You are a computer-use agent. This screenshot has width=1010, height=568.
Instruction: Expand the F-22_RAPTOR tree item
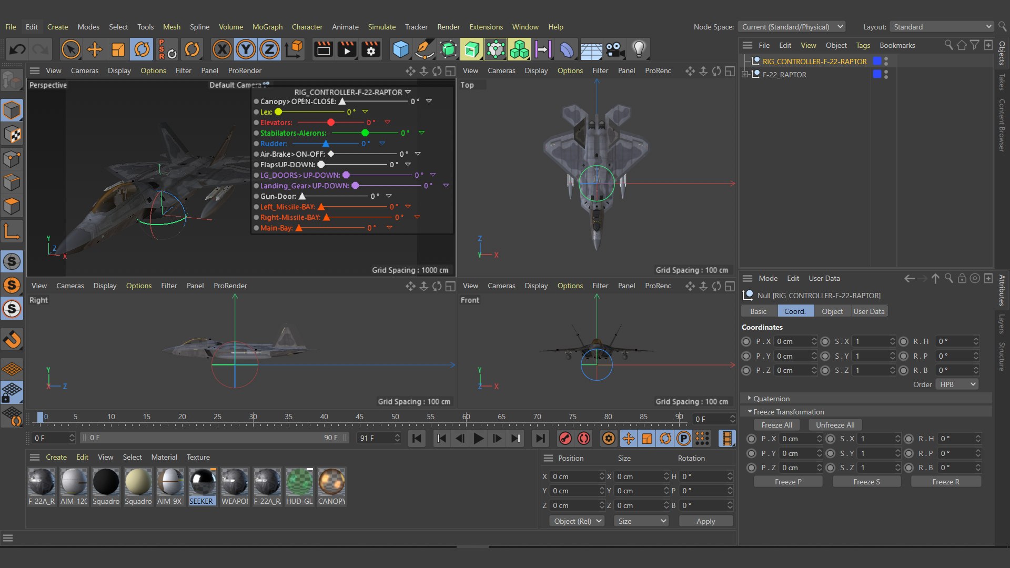click(x=745, y=75)
